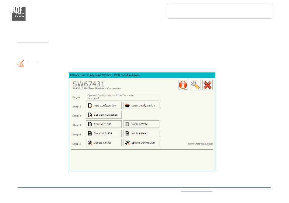Image resolution: width=289 pixels, height=203 pixels.
Task: Click the Update Device button
Action: (103, 142)
